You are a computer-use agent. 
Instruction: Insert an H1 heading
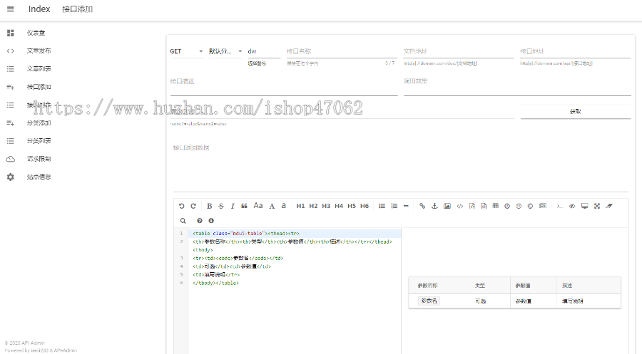pos(300,206)
